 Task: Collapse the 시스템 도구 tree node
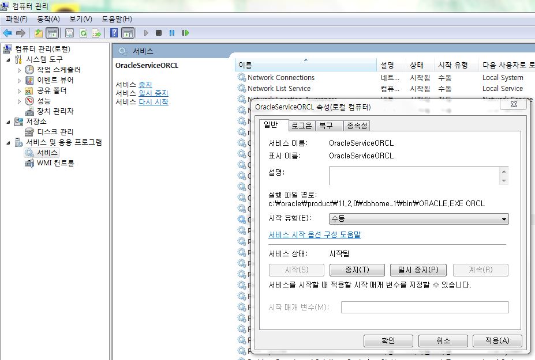click(8, 59)
